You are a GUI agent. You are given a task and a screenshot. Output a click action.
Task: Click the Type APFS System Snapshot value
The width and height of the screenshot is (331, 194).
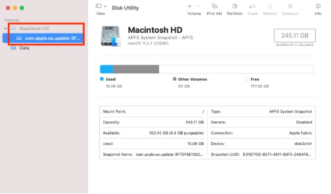(291, 111)
